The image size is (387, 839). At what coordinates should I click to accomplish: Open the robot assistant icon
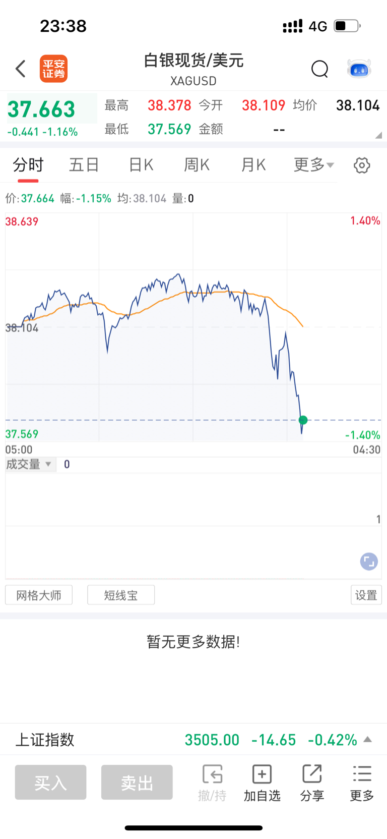359,69
